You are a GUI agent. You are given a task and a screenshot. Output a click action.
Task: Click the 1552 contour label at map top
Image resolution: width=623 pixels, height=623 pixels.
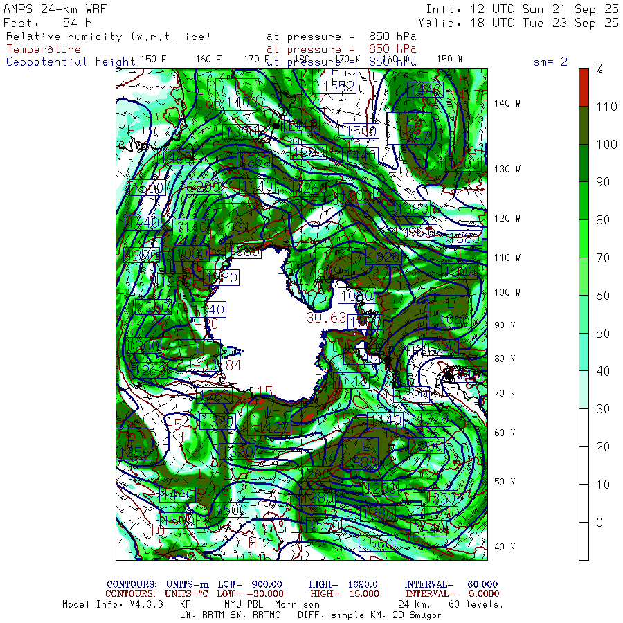click(x=338, y=86)
